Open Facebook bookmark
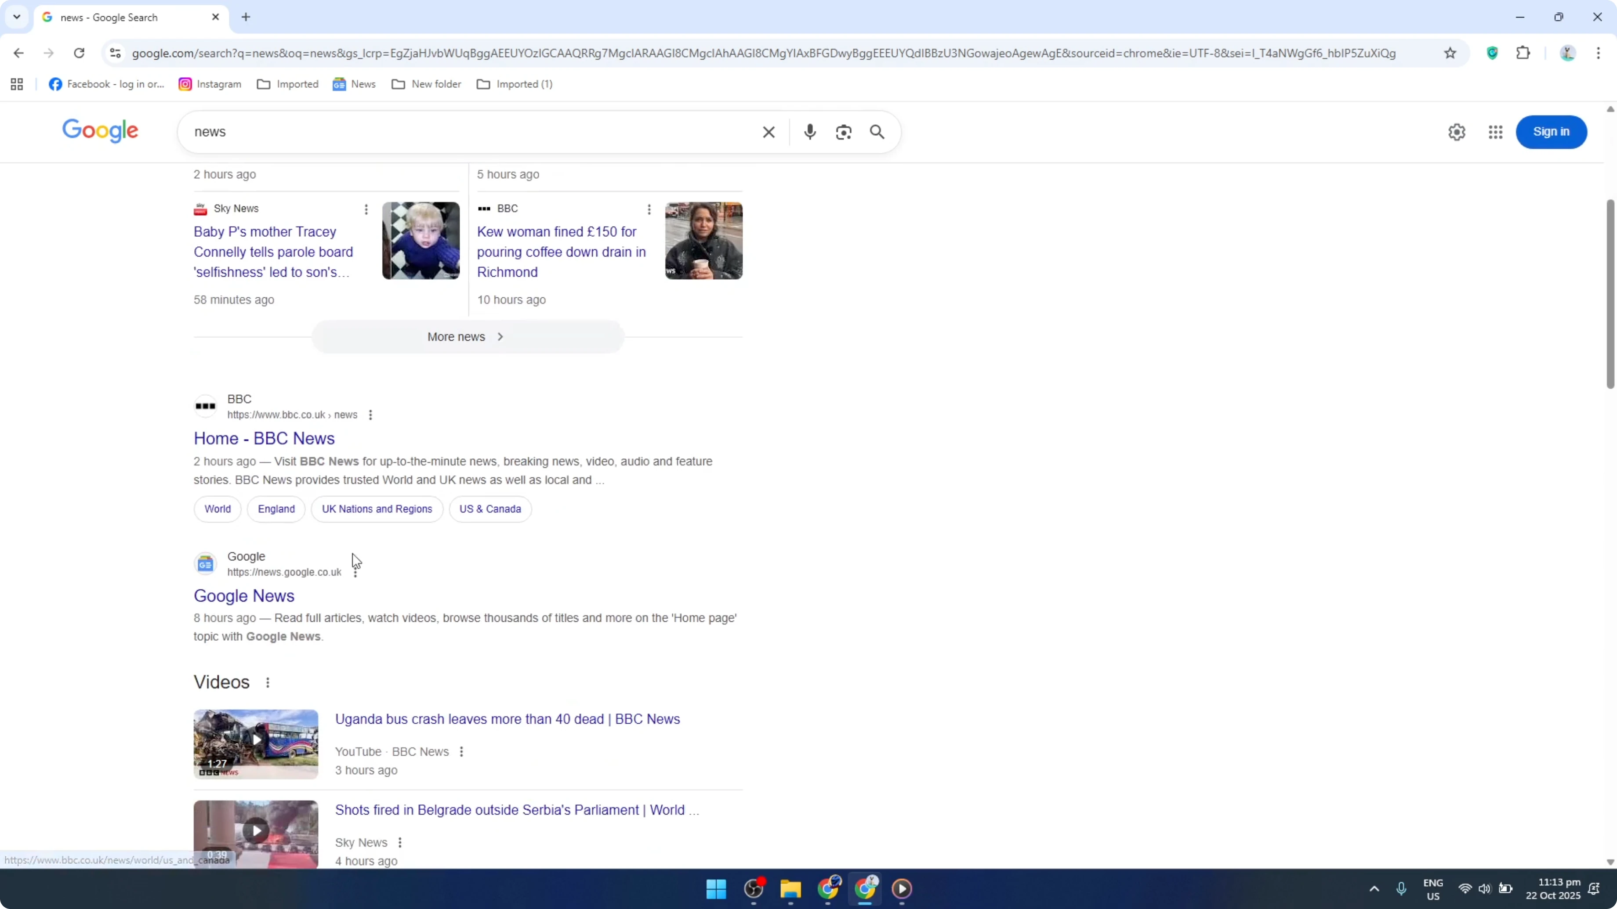The height and width of the screenshot is (909, 1617). pyautogui.click(x=107, y=84)
